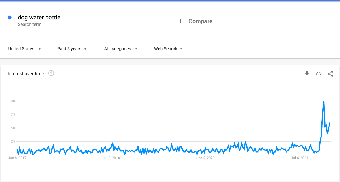Click the last data point near 60
This screenshot has height=182, width=340.
coord(330,123)
